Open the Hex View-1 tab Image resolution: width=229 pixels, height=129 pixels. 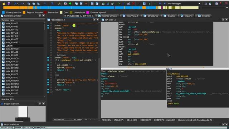132,16
